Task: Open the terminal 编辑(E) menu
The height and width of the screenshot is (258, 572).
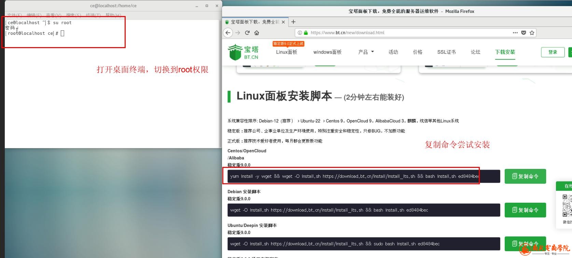Action: coord(34,15)
